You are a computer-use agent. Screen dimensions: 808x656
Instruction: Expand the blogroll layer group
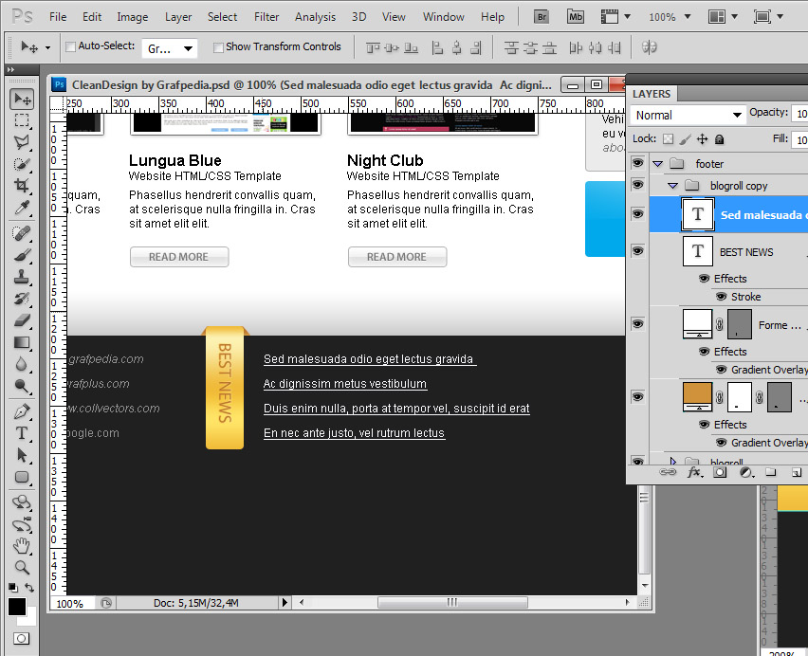tap(673, 461)
